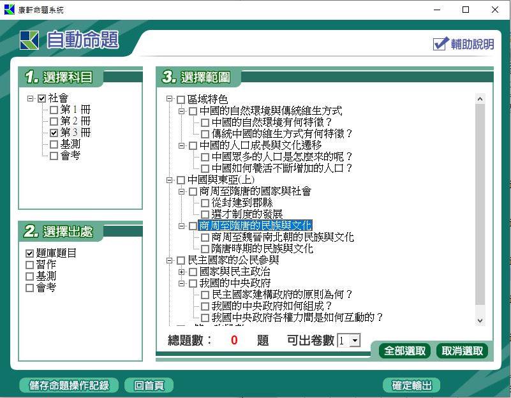Enable the 習作 source checkbox
Image resolution: width=511 pixels, height=398 pixels.
coord(29,265)
